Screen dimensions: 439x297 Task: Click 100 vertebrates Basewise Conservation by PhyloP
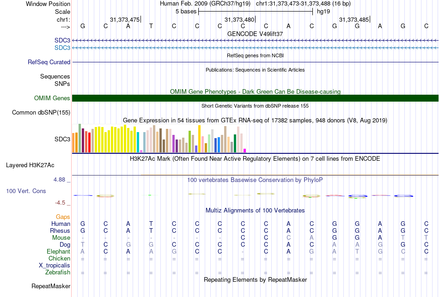(x=255, y=180)
